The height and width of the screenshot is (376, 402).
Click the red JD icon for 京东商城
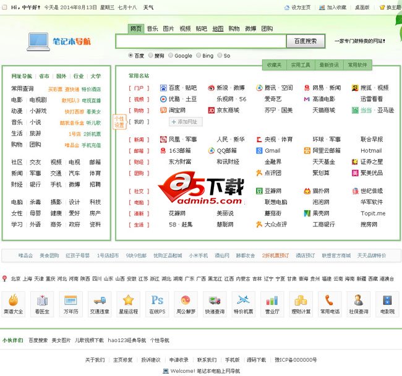[x=211, y=111]
